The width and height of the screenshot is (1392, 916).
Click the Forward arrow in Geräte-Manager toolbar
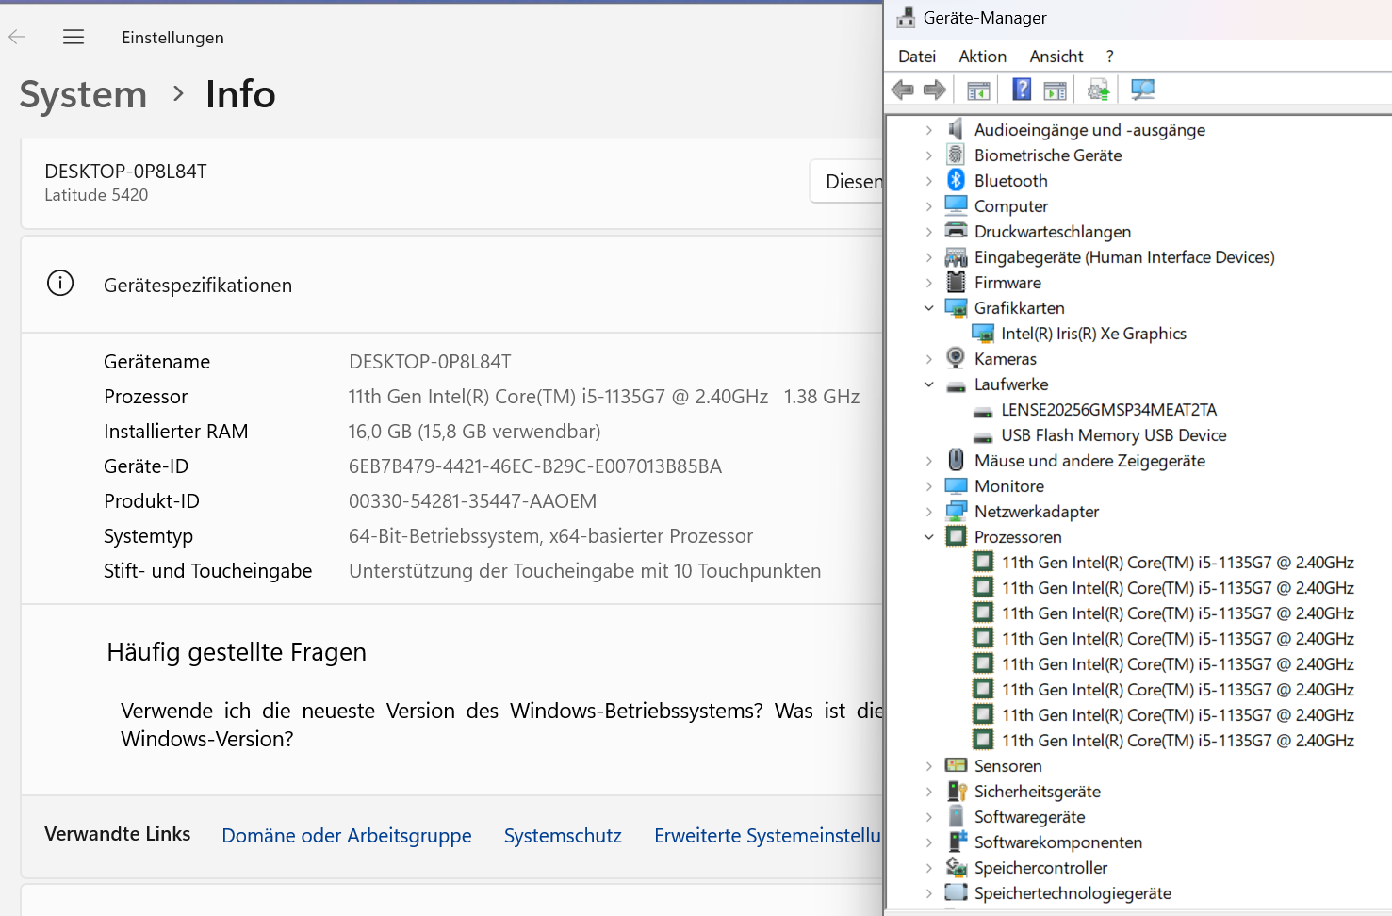click(x=934, y=90)
